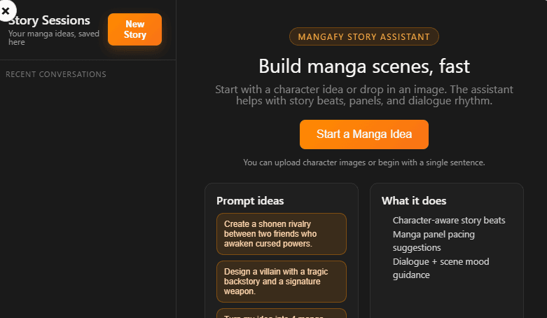Click the 'Your manga ideas, saved here' subtitle
This screenshot has width=547, height=318.
pyautogui.click(x=55, y=37)
